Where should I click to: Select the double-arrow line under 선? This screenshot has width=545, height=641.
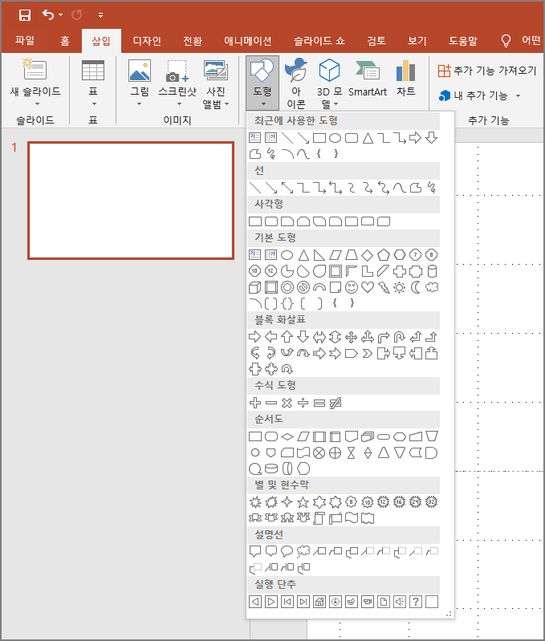[x=287, y=188]
